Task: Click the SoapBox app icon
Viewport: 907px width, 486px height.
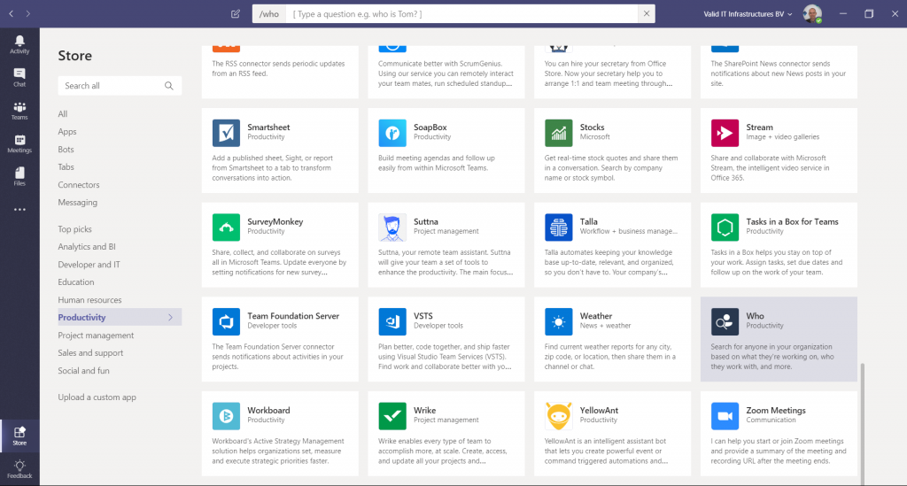Action: click(x=392, y=133)
